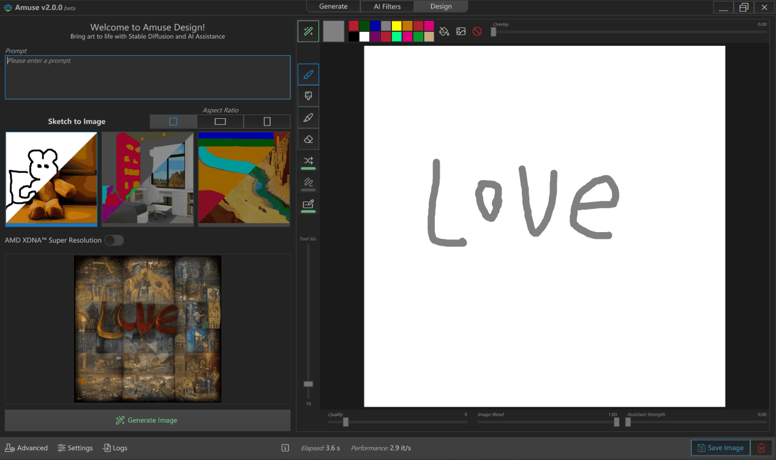Viewport: 776px width, 460px height.
Task: Click the magic wand generate icon above tools
Action: (x=308, y=31)
